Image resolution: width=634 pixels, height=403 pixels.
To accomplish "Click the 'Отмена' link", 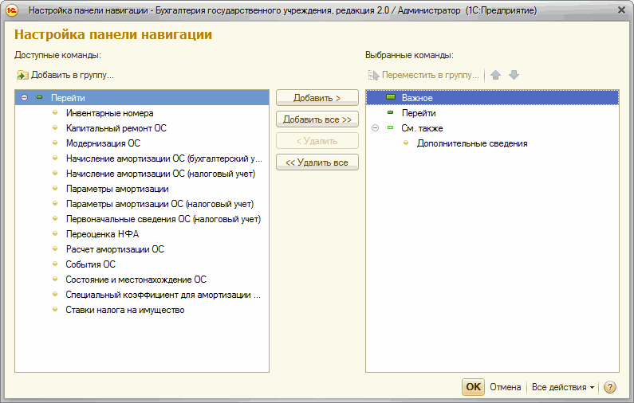I will coord(505,387).
